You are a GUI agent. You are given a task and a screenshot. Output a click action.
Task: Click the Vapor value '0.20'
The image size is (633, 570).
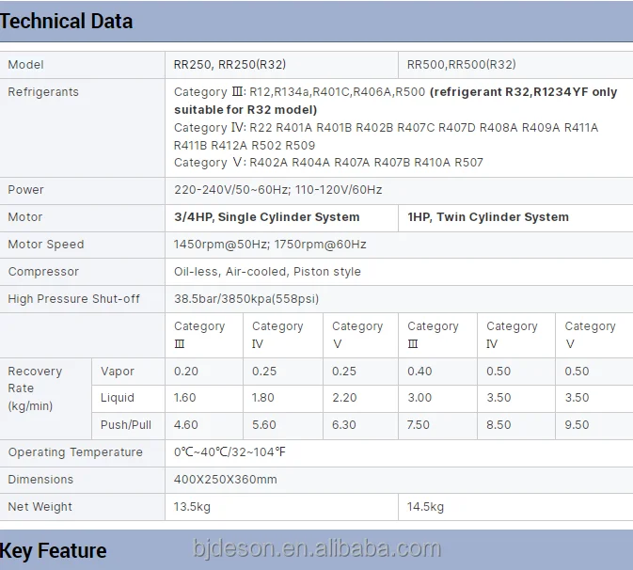[x=186, y=372]
